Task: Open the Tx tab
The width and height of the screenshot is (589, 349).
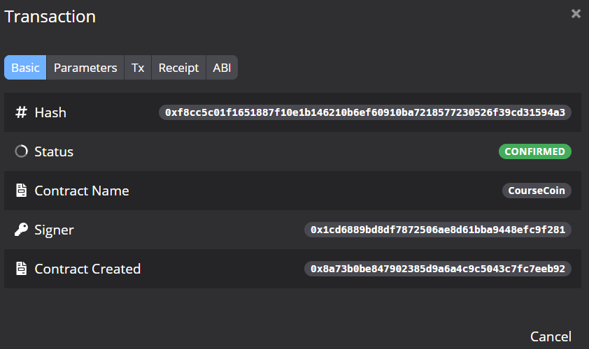Action: coord(138,68)
